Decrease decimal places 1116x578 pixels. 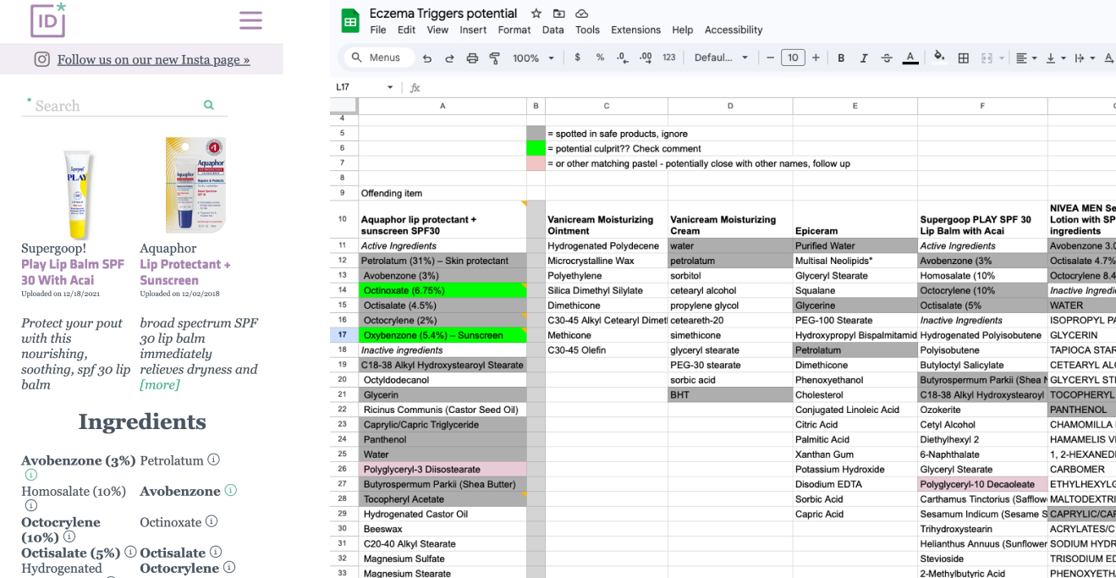(623, 58)
